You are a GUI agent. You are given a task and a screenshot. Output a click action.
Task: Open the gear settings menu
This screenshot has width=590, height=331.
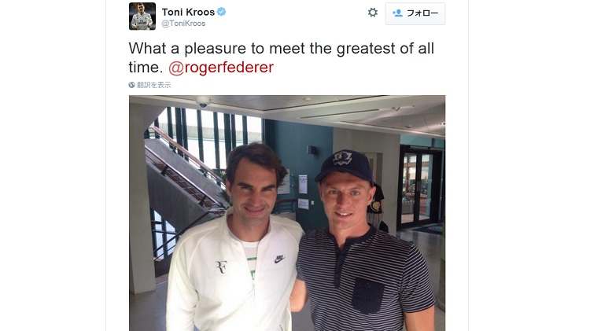point(373,13)
